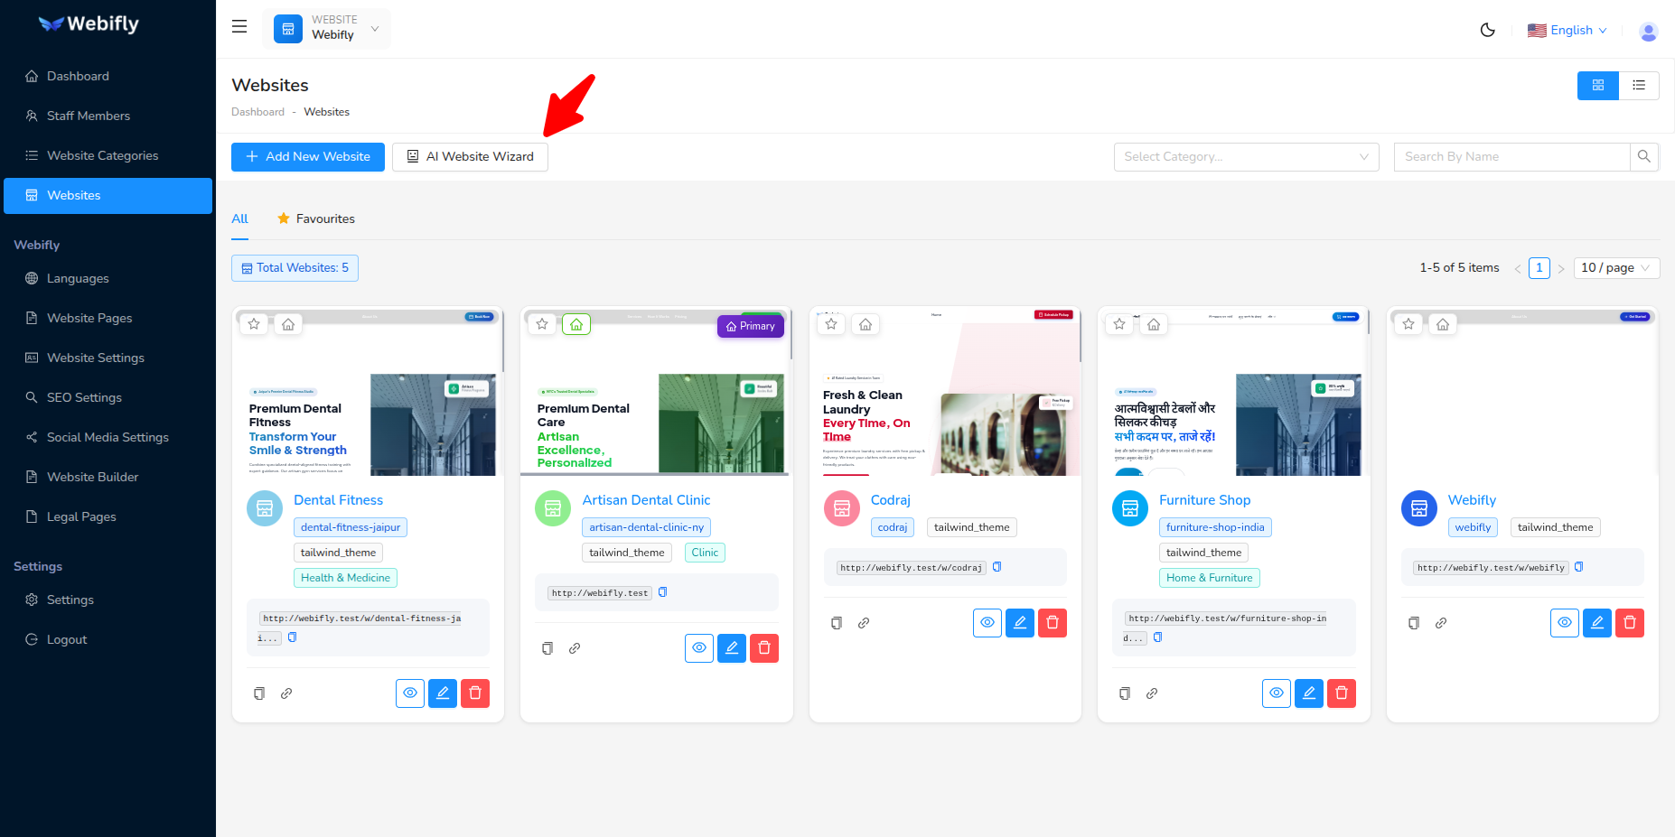Open the user profile avatar menu

[x=1648, y=31]
